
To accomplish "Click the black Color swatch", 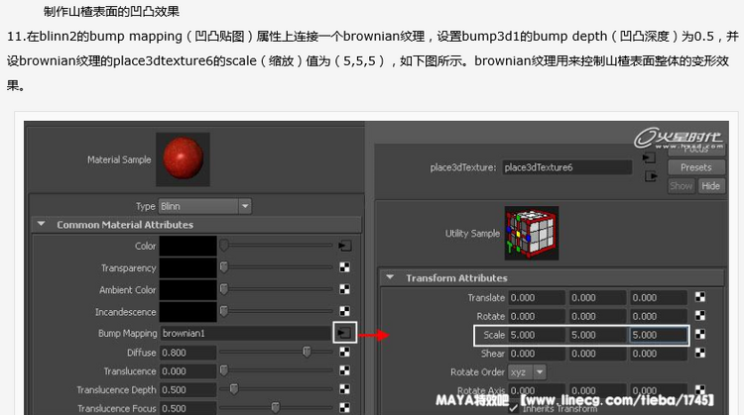I will (x=188, y=245).
